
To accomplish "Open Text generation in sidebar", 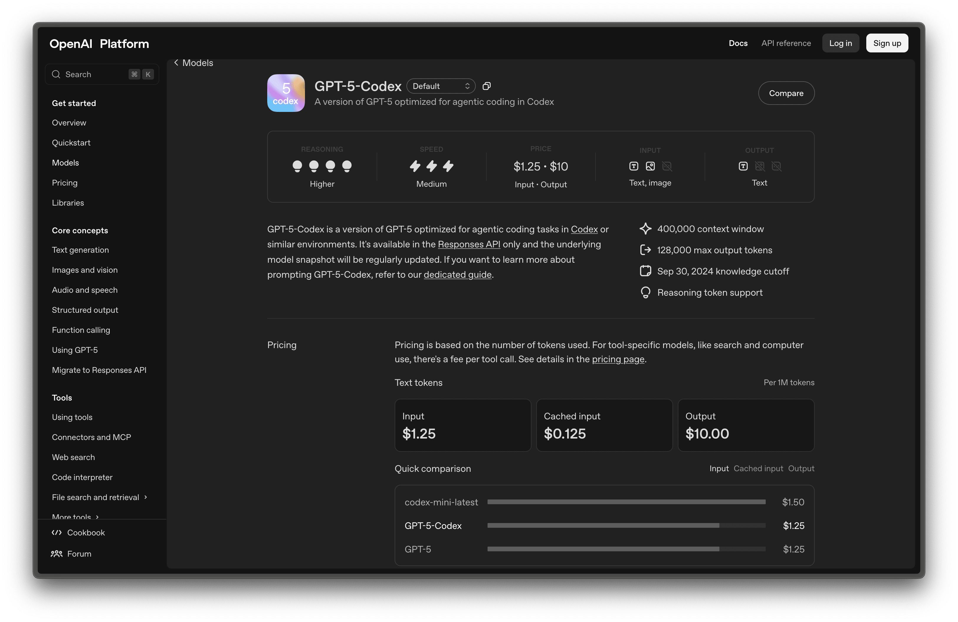I will (x=80, y=250).
